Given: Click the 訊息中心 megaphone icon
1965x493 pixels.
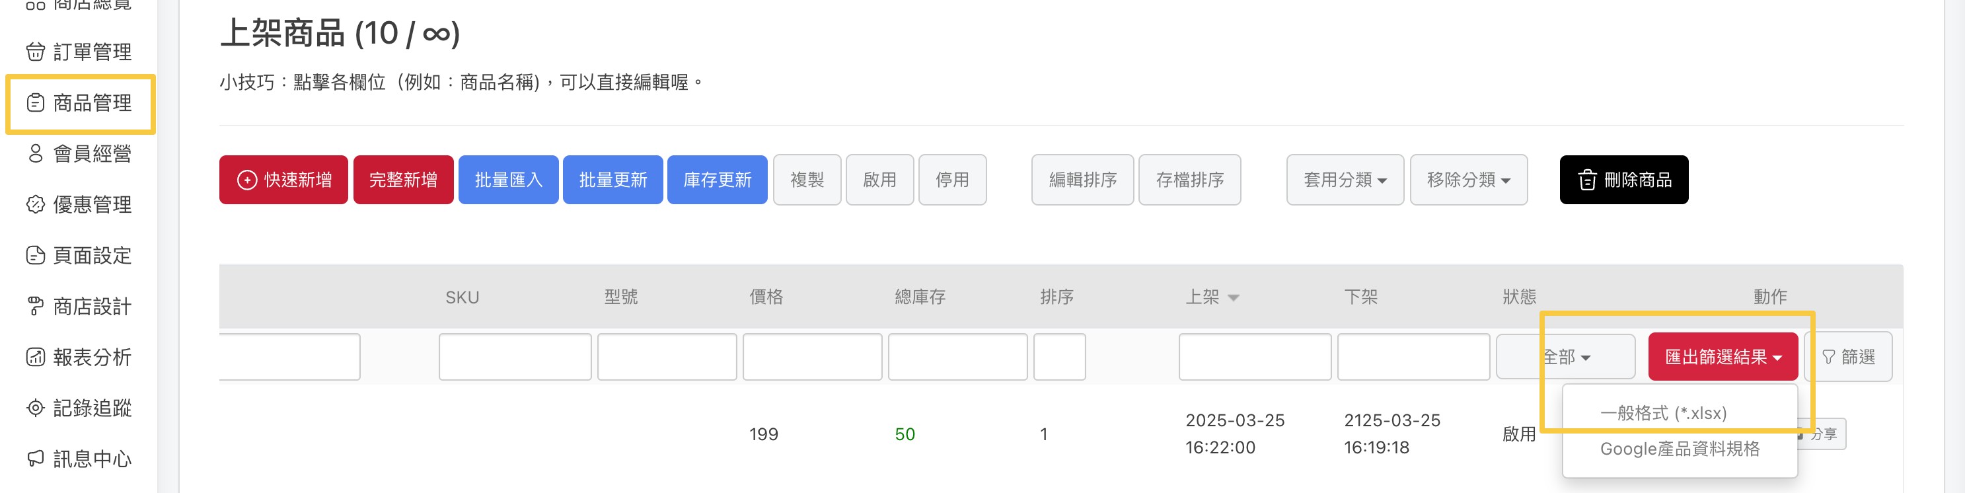Looking at the screenshot, I should click(x=35, y=459).
